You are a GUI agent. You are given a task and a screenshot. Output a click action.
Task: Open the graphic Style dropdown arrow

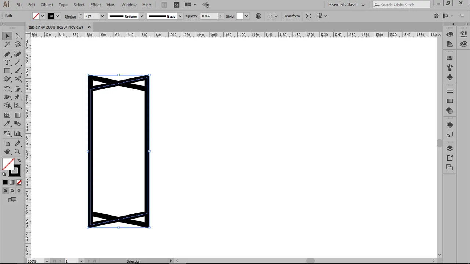(x=246, y=16)
